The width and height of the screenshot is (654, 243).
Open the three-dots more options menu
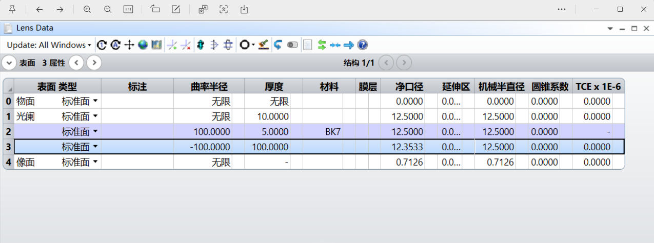tap(562, 9)
